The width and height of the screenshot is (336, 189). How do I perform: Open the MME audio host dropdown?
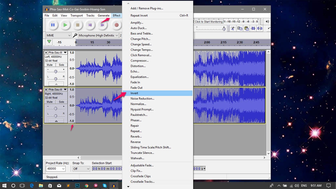[58, 35]
